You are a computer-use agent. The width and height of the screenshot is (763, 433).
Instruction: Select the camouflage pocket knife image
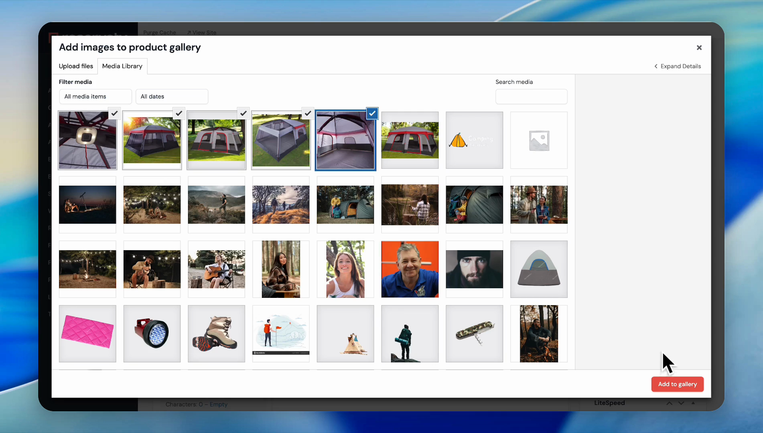pyautogui.click(x=474, y=334)
